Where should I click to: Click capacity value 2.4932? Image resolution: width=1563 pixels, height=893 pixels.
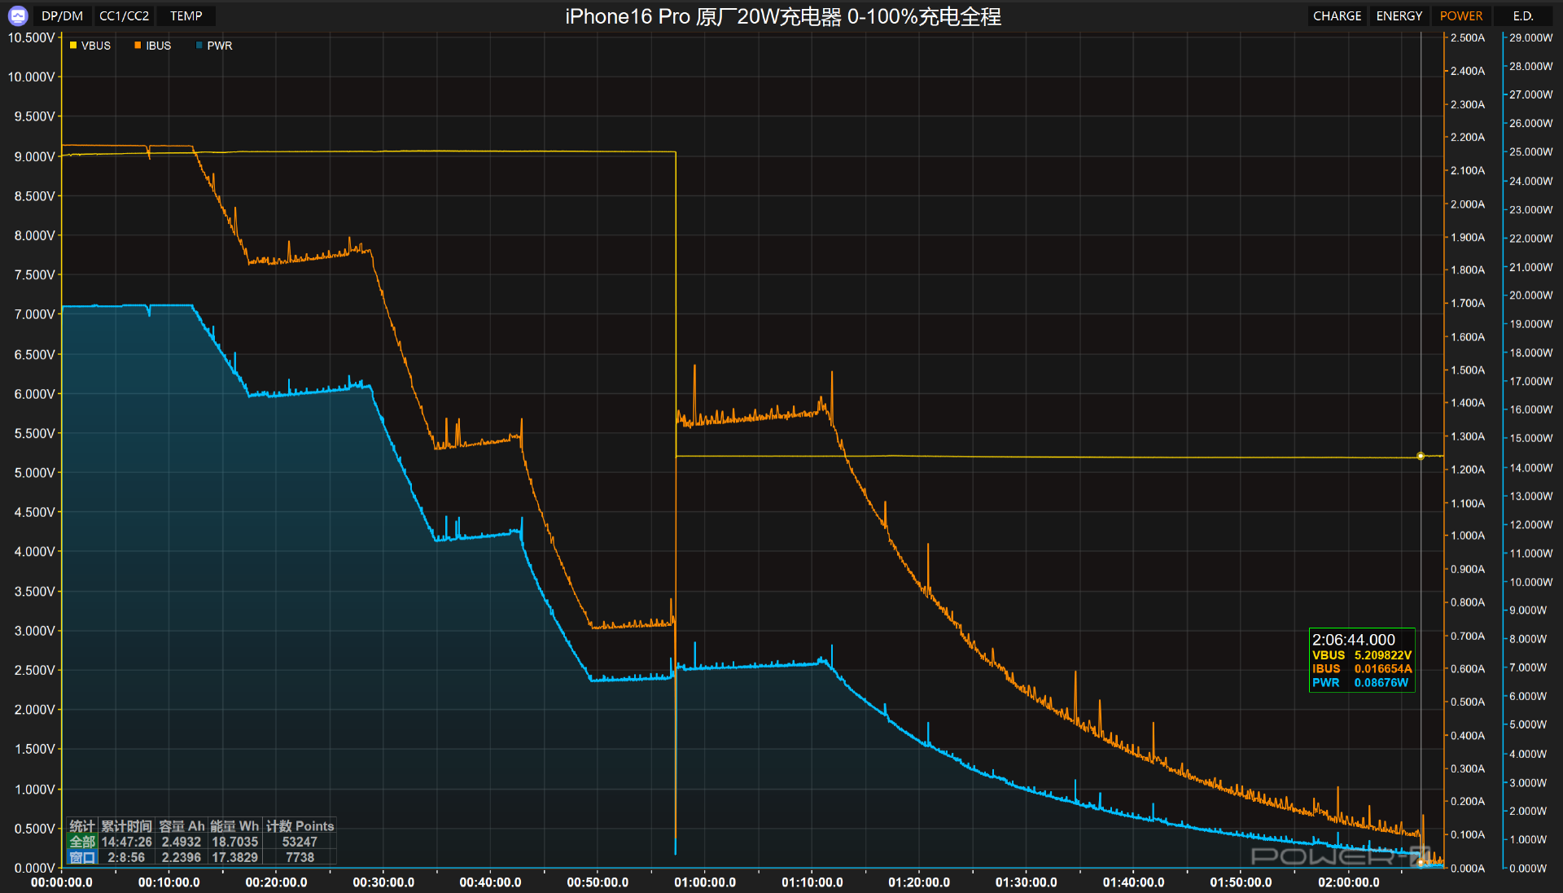click(182, 842)
